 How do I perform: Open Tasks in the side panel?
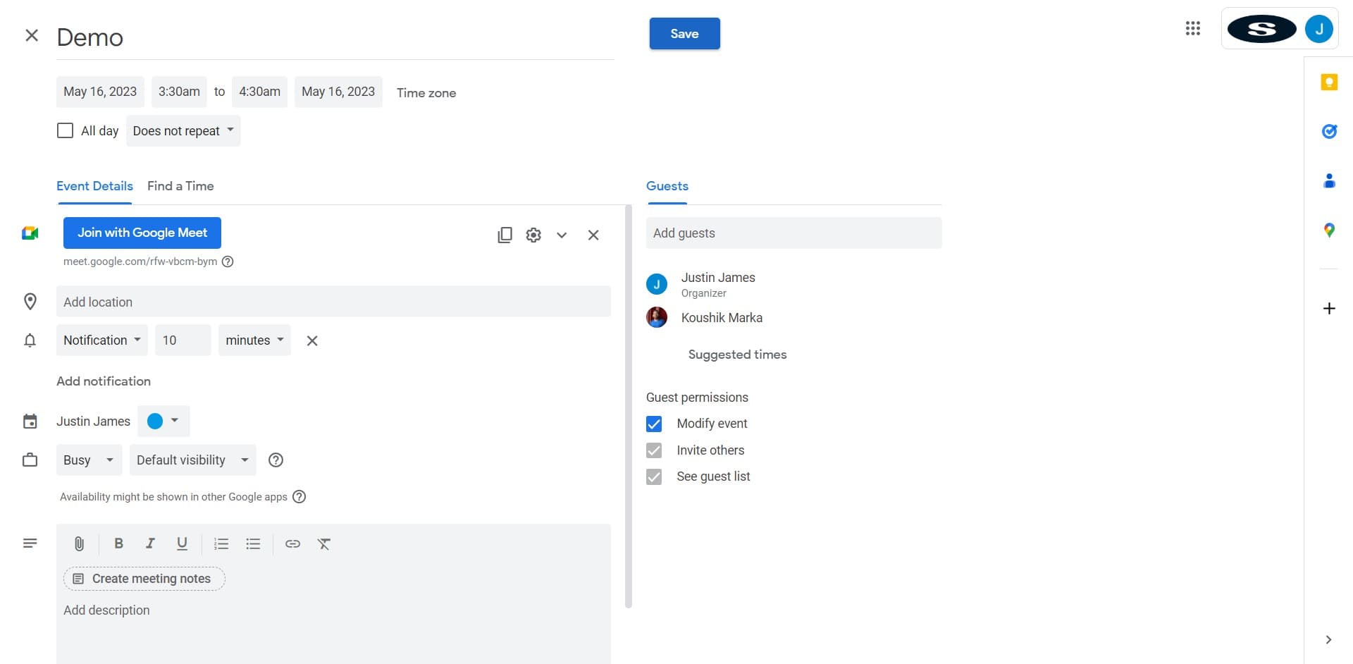[x=1329, y=131]
